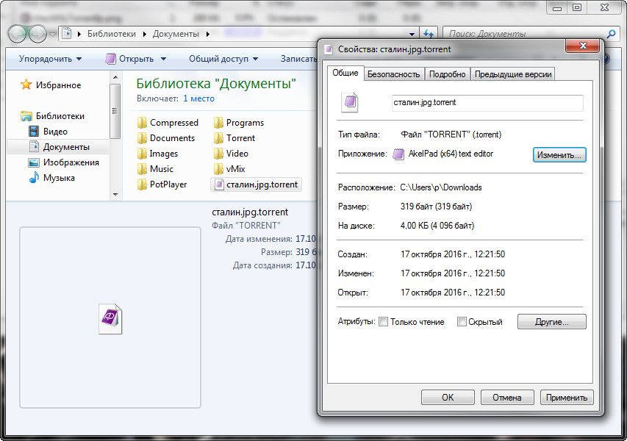The width and height of the screenshot is (627, 441).
Task: Click the magnifier search icon
Action: [x=611, y=34]
